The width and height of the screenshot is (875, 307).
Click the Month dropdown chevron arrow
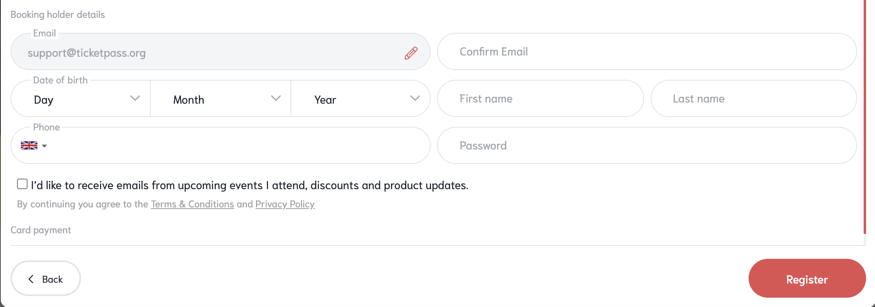tap(276, 98)
